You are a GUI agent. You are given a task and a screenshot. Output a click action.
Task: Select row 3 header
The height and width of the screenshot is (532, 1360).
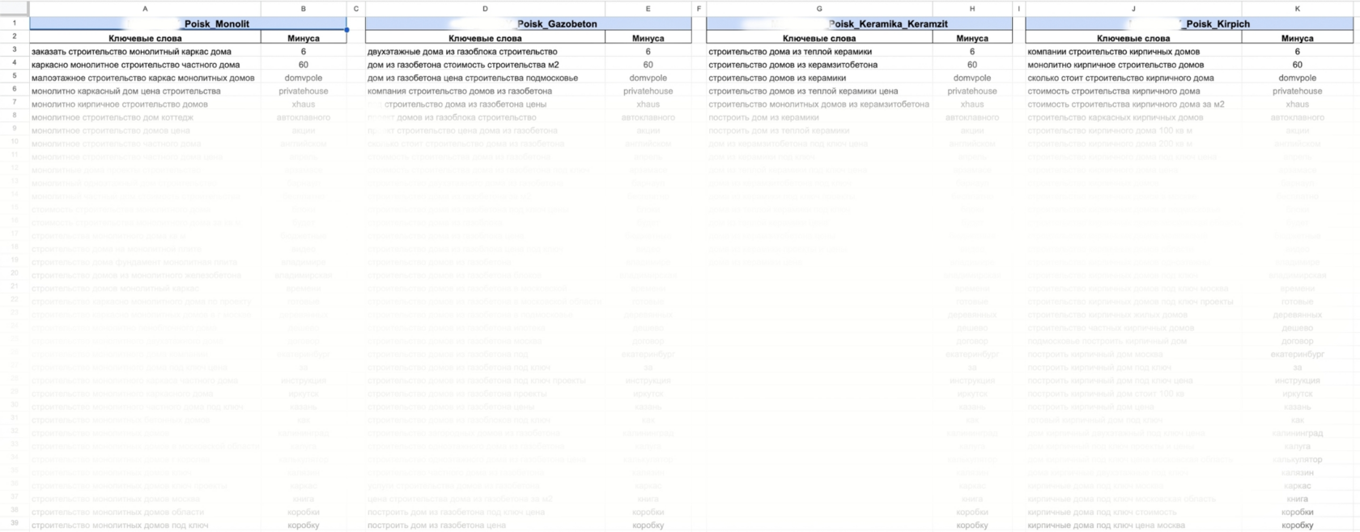pyautogui.click(x=15, y=50)
